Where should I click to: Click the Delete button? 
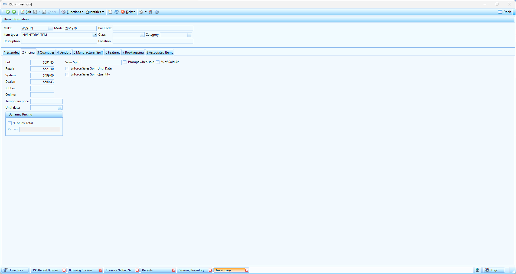click(x=128, y=12)
